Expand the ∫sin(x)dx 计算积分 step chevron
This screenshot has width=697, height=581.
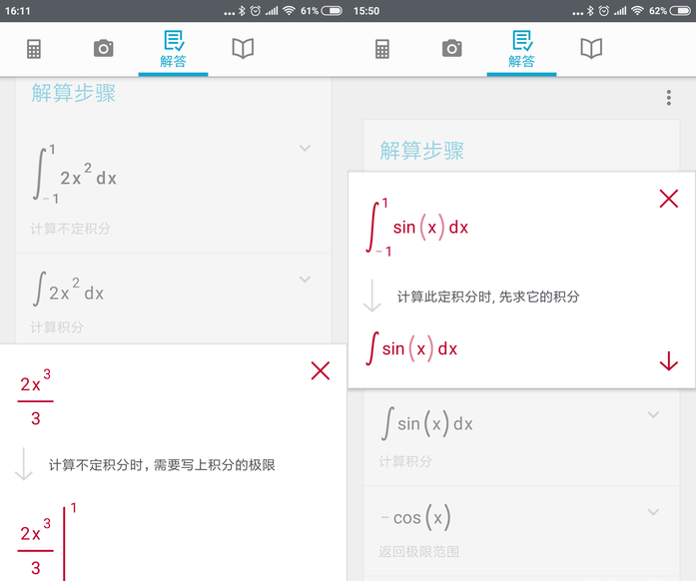pyautogui.click(x=653, y=414)
